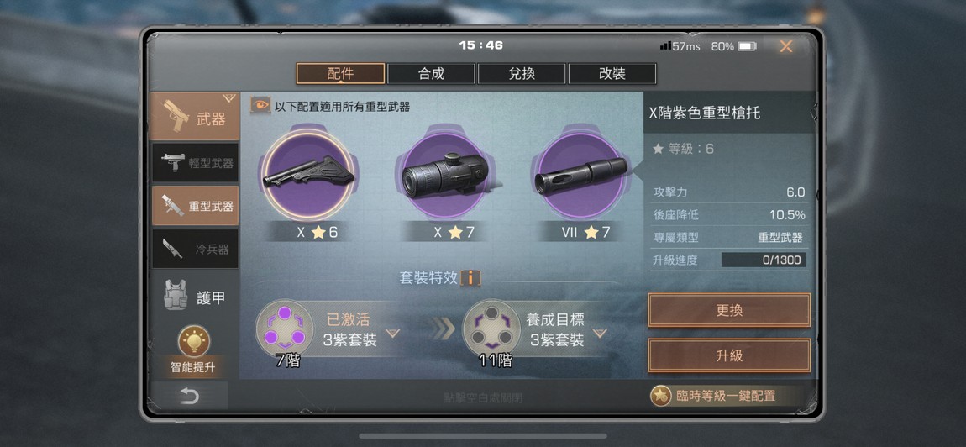Click the 升級 upgrade button

coord(729,355)
